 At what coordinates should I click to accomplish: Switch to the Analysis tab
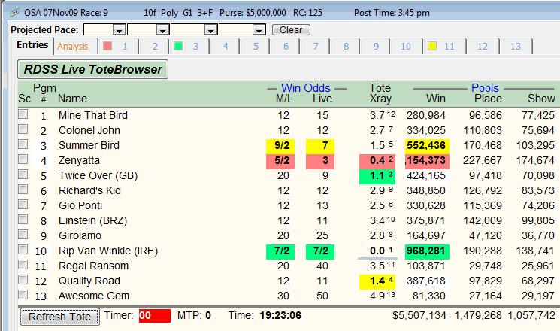72,47
